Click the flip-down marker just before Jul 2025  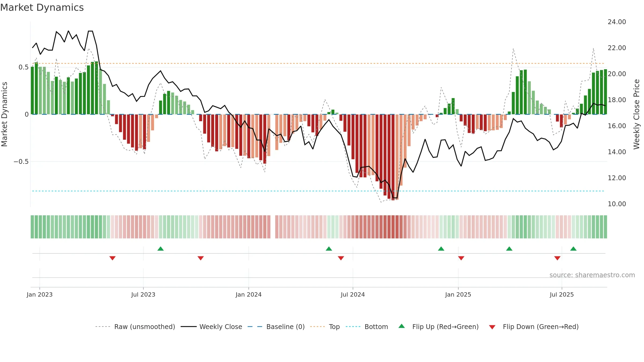pyautogui.click(x=557, y=258)
